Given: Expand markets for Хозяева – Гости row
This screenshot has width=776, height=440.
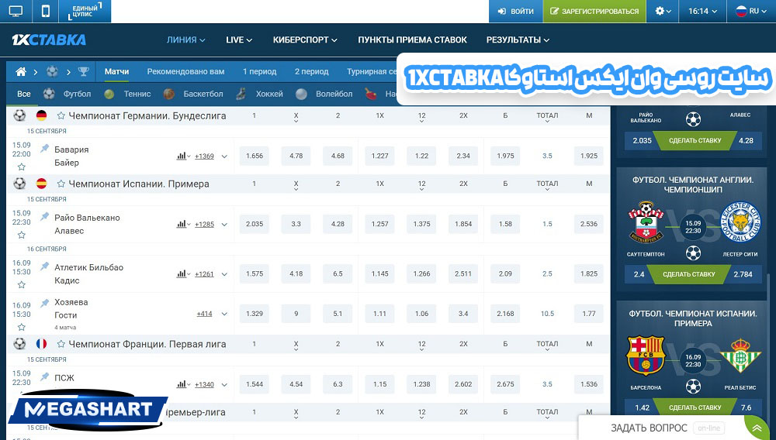Looking at the screenshot, I should coord(224,314).
